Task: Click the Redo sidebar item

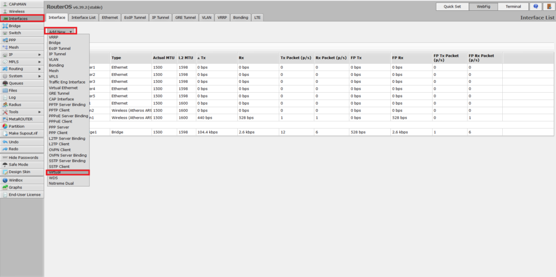Action: pyautogui.click(x=22, y=149)
